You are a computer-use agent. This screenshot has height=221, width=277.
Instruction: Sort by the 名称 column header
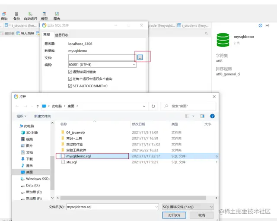click(x=64, y=124)
